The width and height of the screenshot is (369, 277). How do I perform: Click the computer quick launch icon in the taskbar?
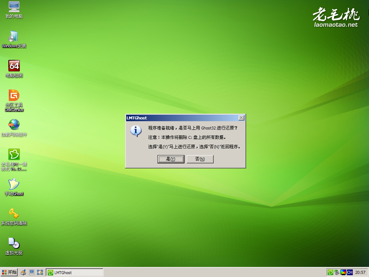tap(32, 273)
